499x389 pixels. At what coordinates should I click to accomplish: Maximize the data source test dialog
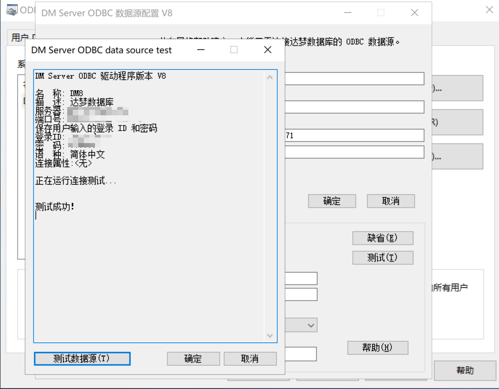(234, 50)
